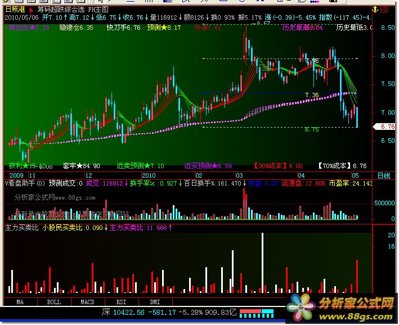The height and width of the screenshot is (325, 399).
Task: Click the 2010 marker on the time axis
Action: (x=149, y=175)
